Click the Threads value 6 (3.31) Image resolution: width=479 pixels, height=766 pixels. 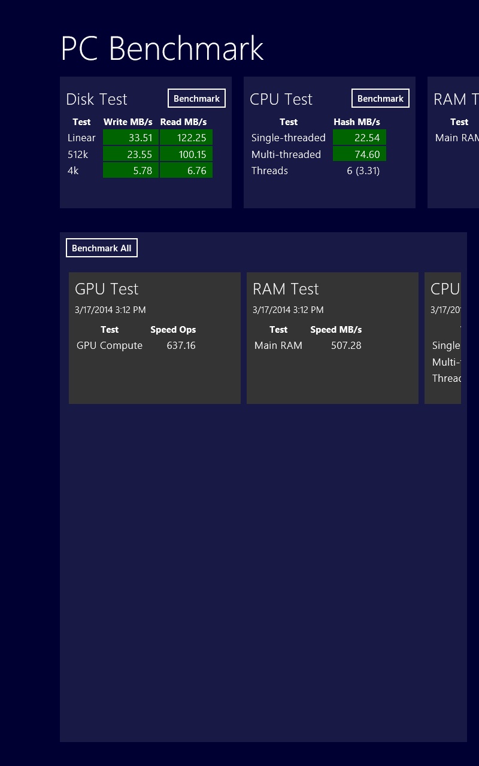(x=363, y=171)
